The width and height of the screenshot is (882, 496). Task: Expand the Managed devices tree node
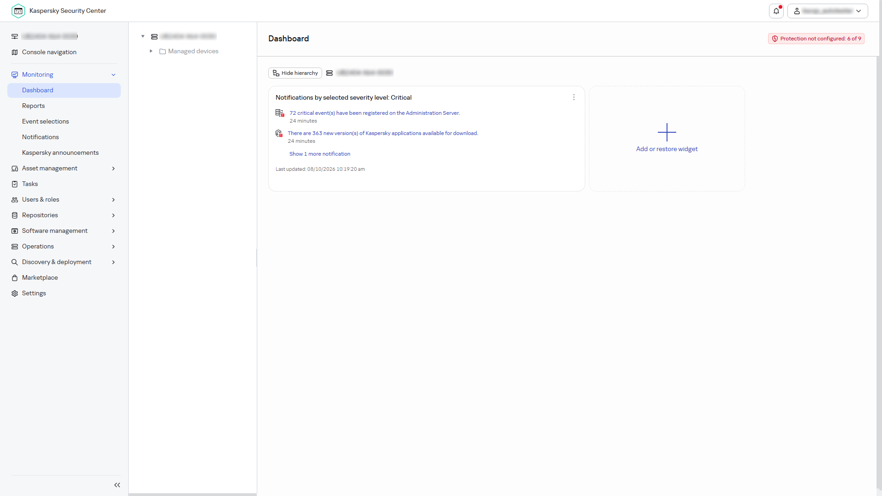[151, 51]
